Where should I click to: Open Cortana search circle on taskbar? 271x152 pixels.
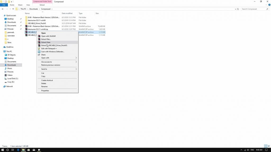point(7,150)
